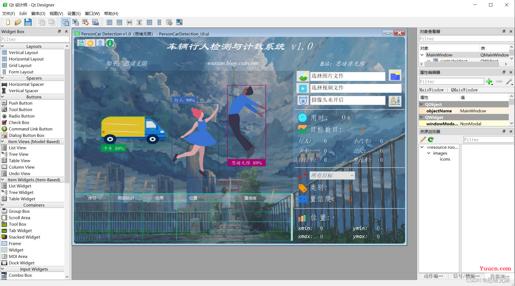The height and width of the screenshot is (286, 515).
Task: Click the green plus add property icon
Action: click(489, 82)
